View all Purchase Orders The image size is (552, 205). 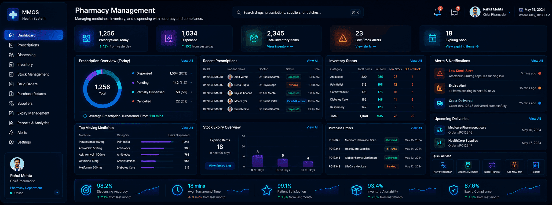(416, 128)
